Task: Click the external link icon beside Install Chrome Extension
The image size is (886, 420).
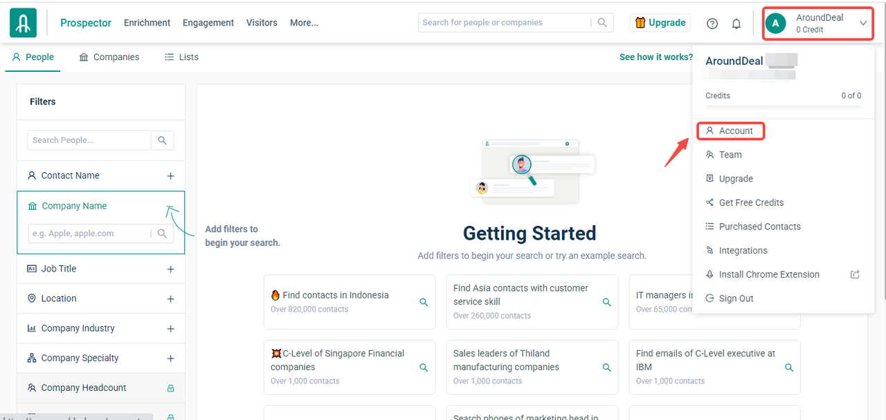Action: [855, 274]
